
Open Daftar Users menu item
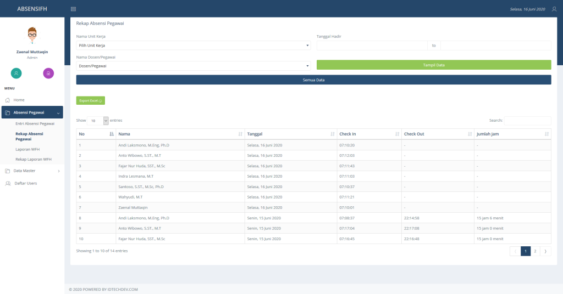[25, 183]
